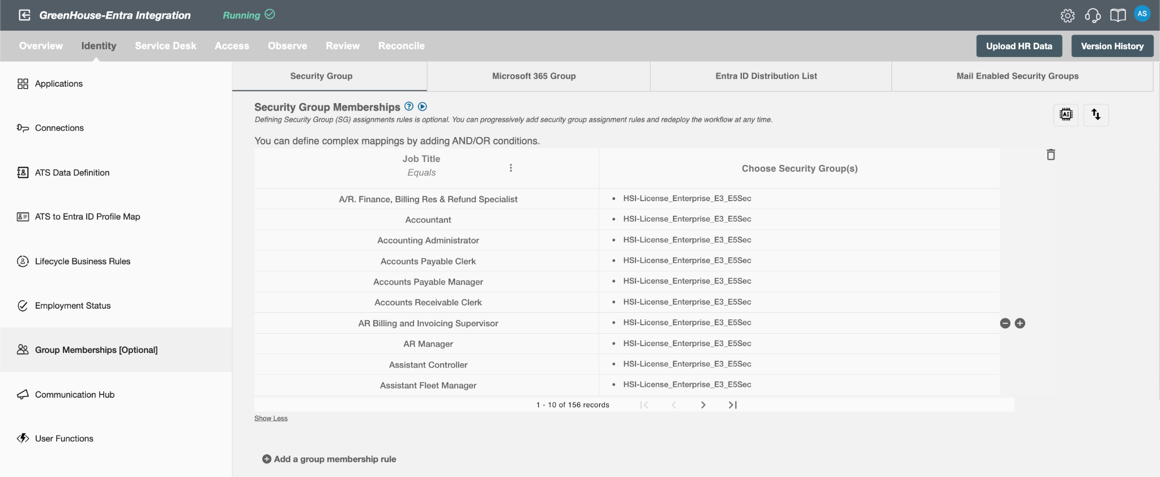Click the Applications sidebar icon
Viewport: 1160px width, 477px height.
(x=23, y=84)
